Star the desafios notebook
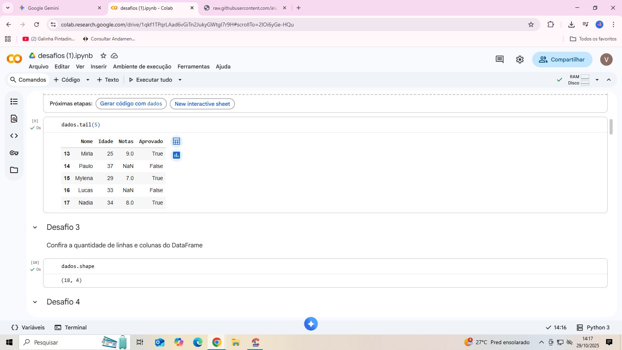The width and height of the screenshot is (622, 350). coord(103,56)
